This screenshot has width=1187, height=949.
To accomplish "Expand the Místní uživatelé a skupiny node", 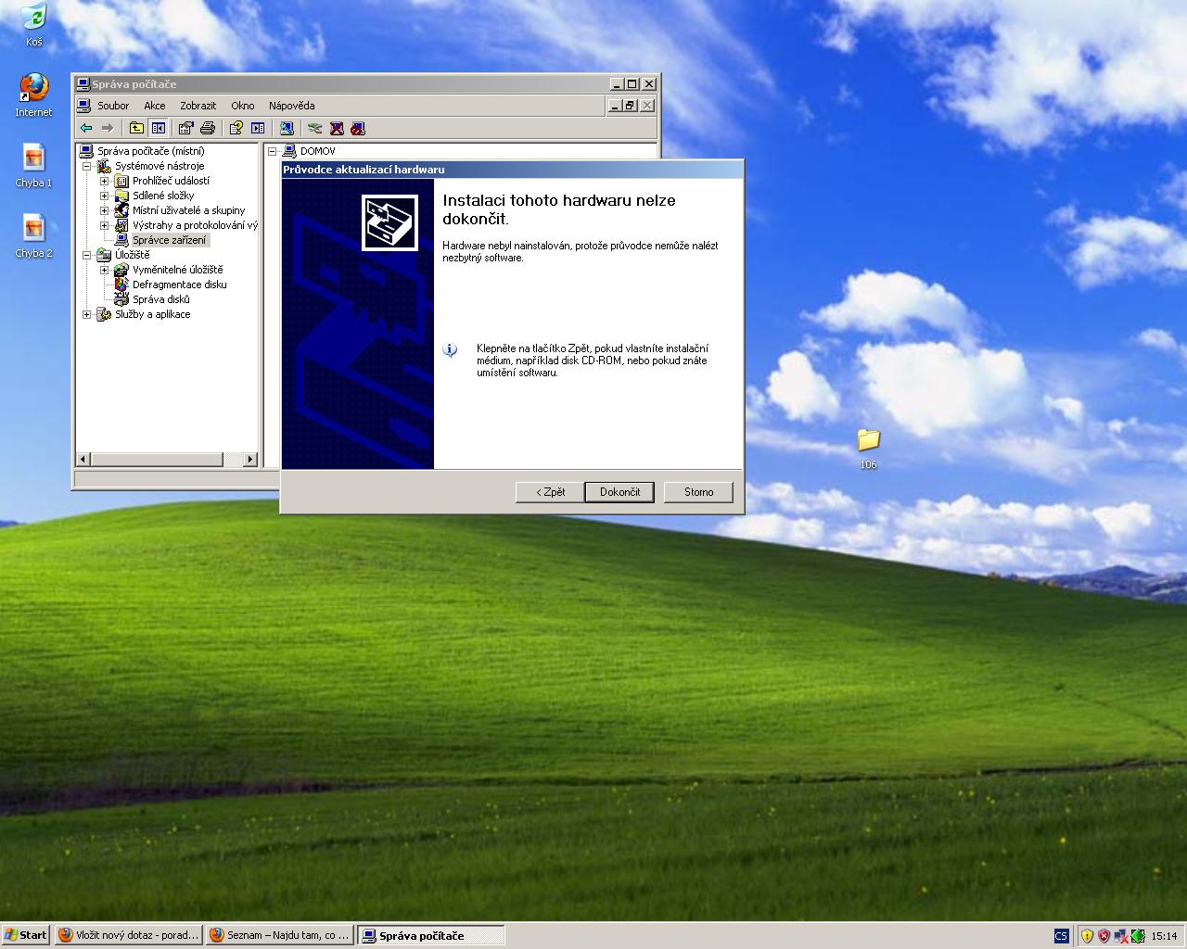I will click(x=105, y=210).
